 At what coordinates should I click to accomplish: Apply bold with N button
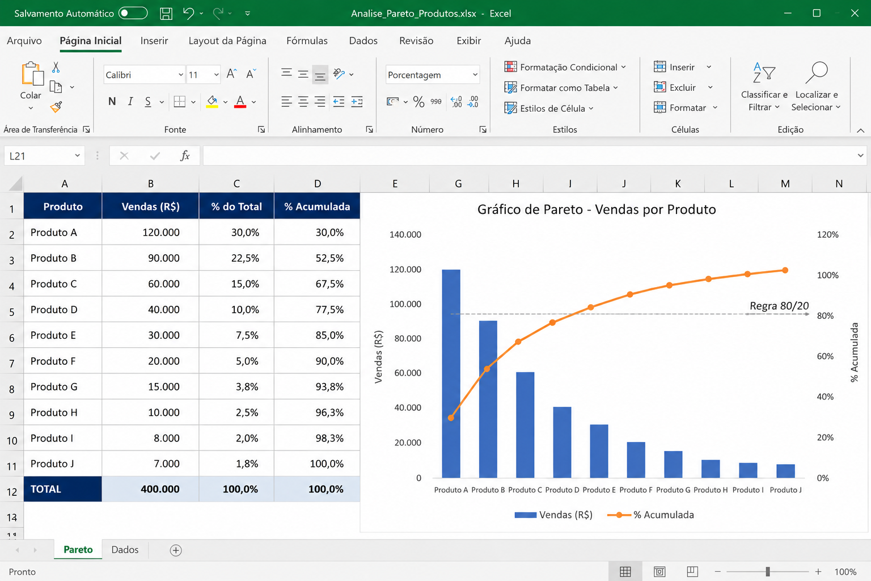pyautogui.click(x=112, y=102)
